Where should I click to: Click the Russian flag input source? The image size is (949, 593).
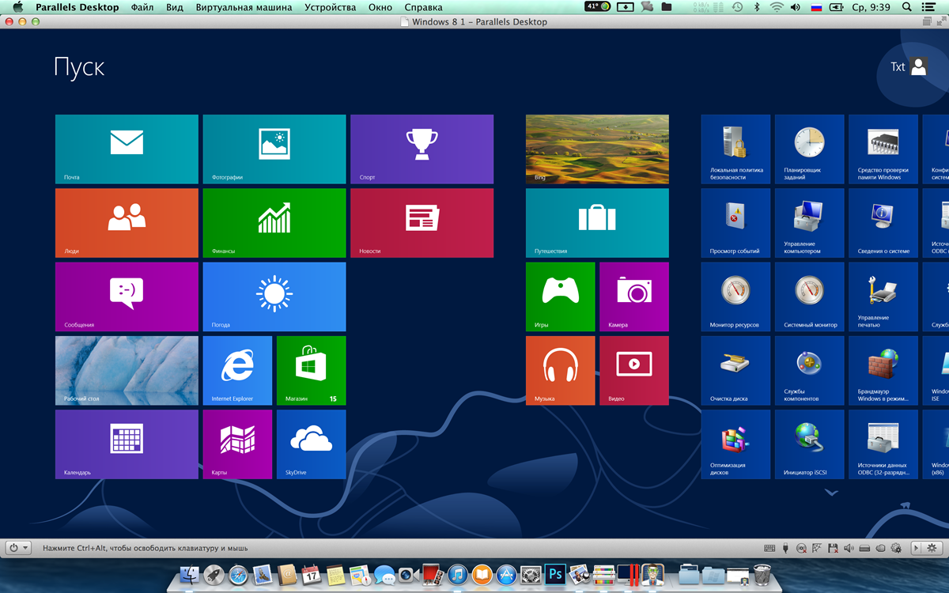(816, 7)
